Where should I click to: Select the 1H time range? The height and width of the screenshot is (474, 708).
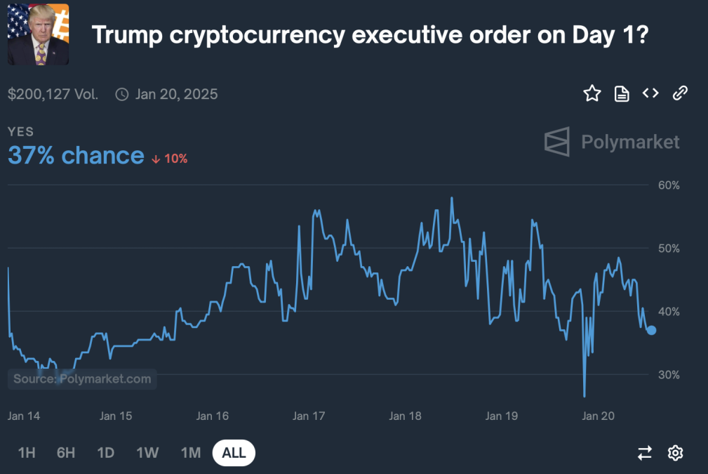(x=27, y=453)
